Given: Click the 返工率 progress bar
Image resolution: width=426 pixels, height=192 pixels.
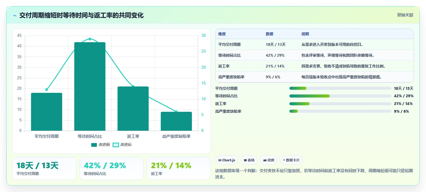Looking at the screenshot, I should [x=340, y=104].
